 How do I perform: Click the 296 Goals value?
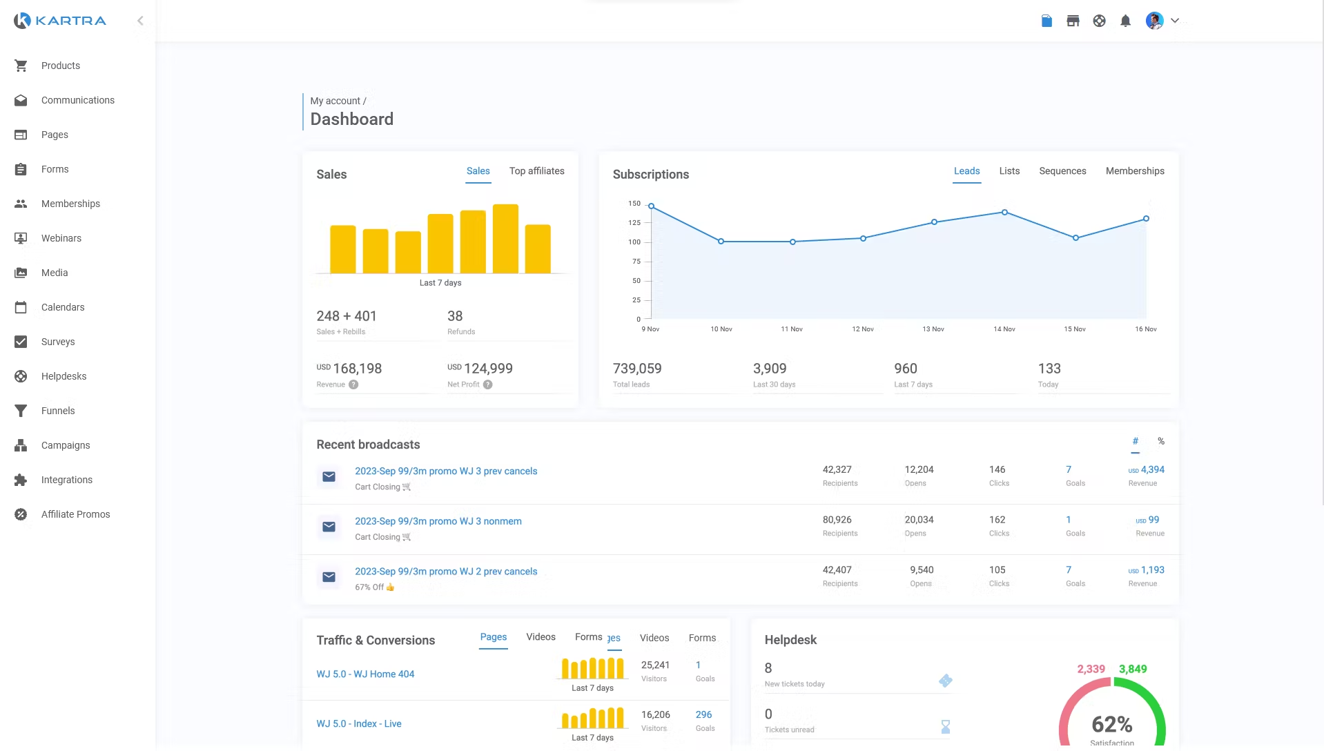703,715
